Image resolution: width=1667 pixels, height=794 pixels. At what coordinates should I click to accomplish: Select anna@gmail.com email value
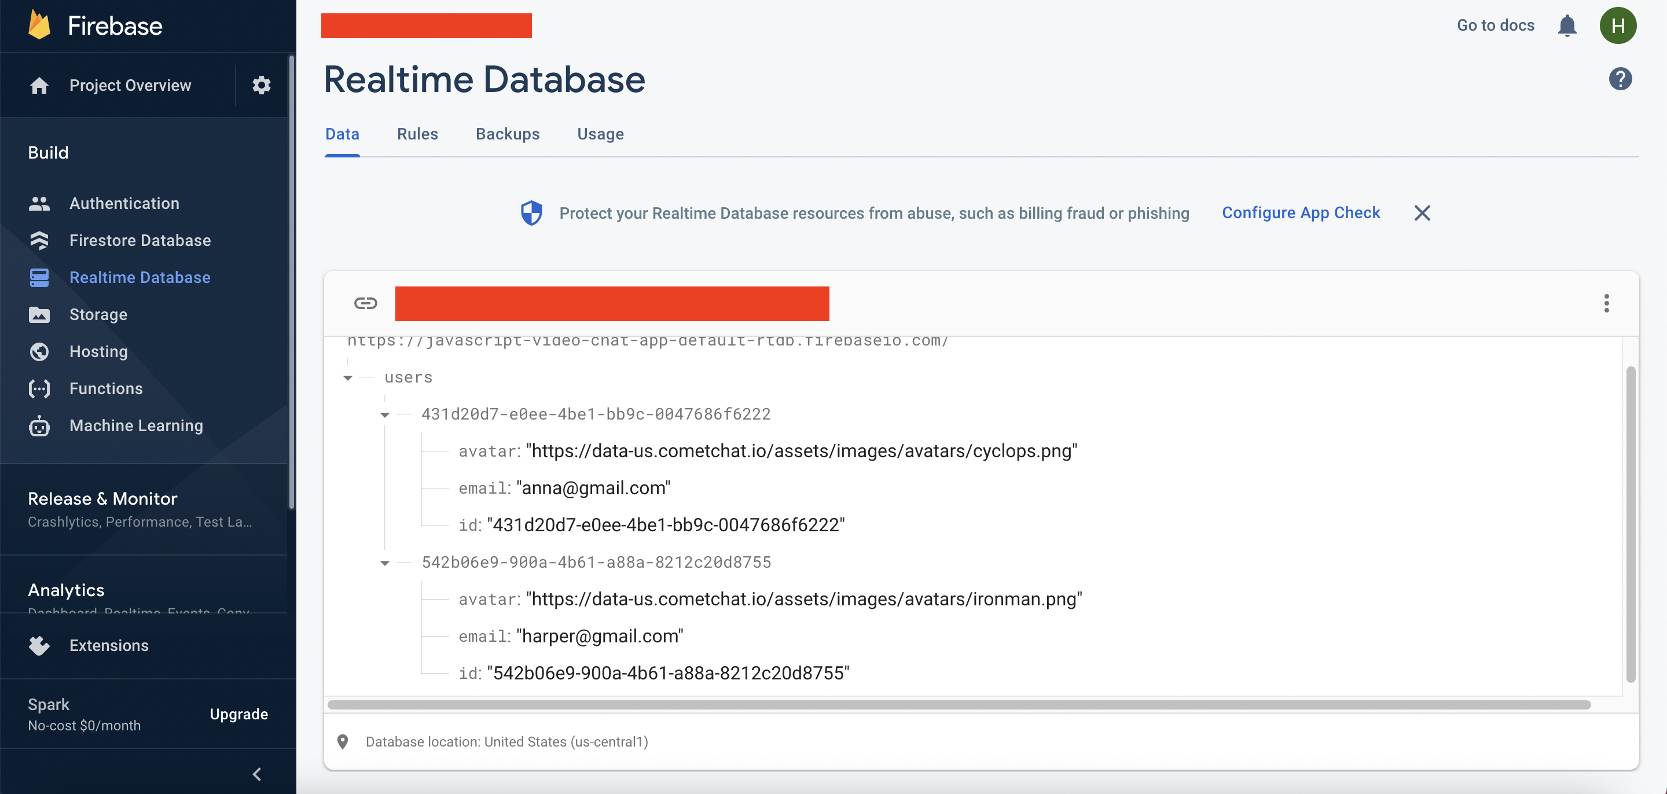[x=593, y=488]
